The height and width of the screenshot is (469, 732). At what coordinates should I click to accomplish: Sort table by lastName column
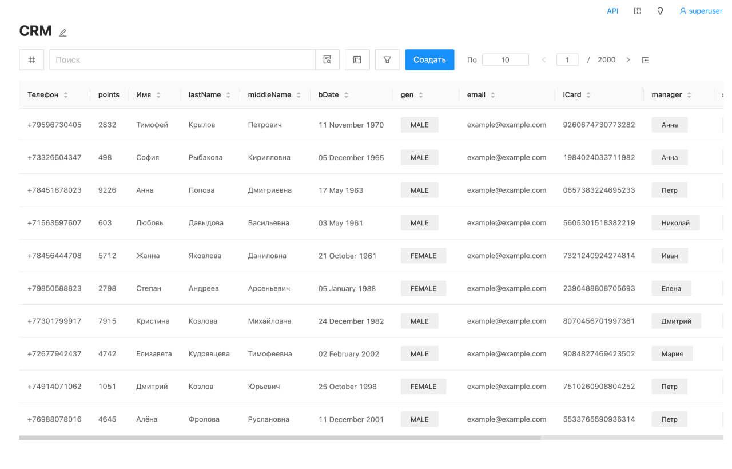[228, 95]
